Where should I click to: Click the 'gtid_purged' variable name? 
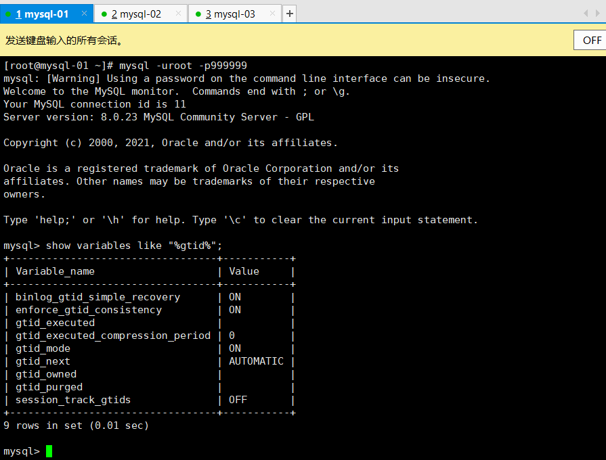pyautogui.click(x=49, y=387)
